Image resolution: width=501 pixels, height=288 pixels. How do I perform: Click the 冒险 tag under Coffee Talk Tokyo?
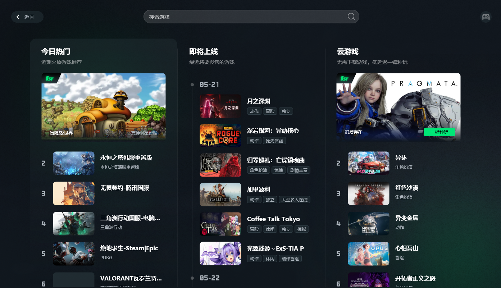click(x=254, y=229)
